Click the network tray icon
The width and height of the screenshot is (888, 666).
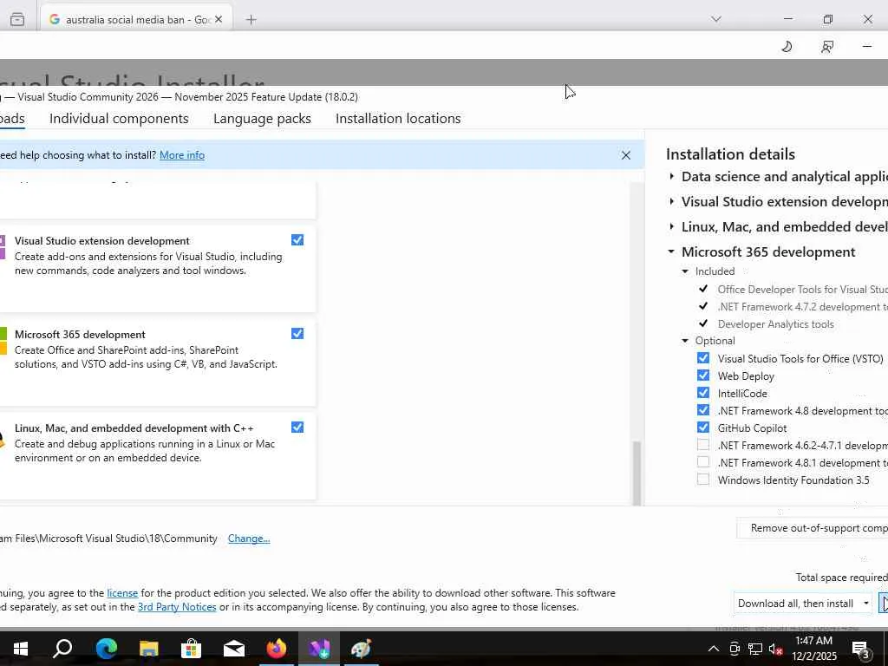point(755,649)
